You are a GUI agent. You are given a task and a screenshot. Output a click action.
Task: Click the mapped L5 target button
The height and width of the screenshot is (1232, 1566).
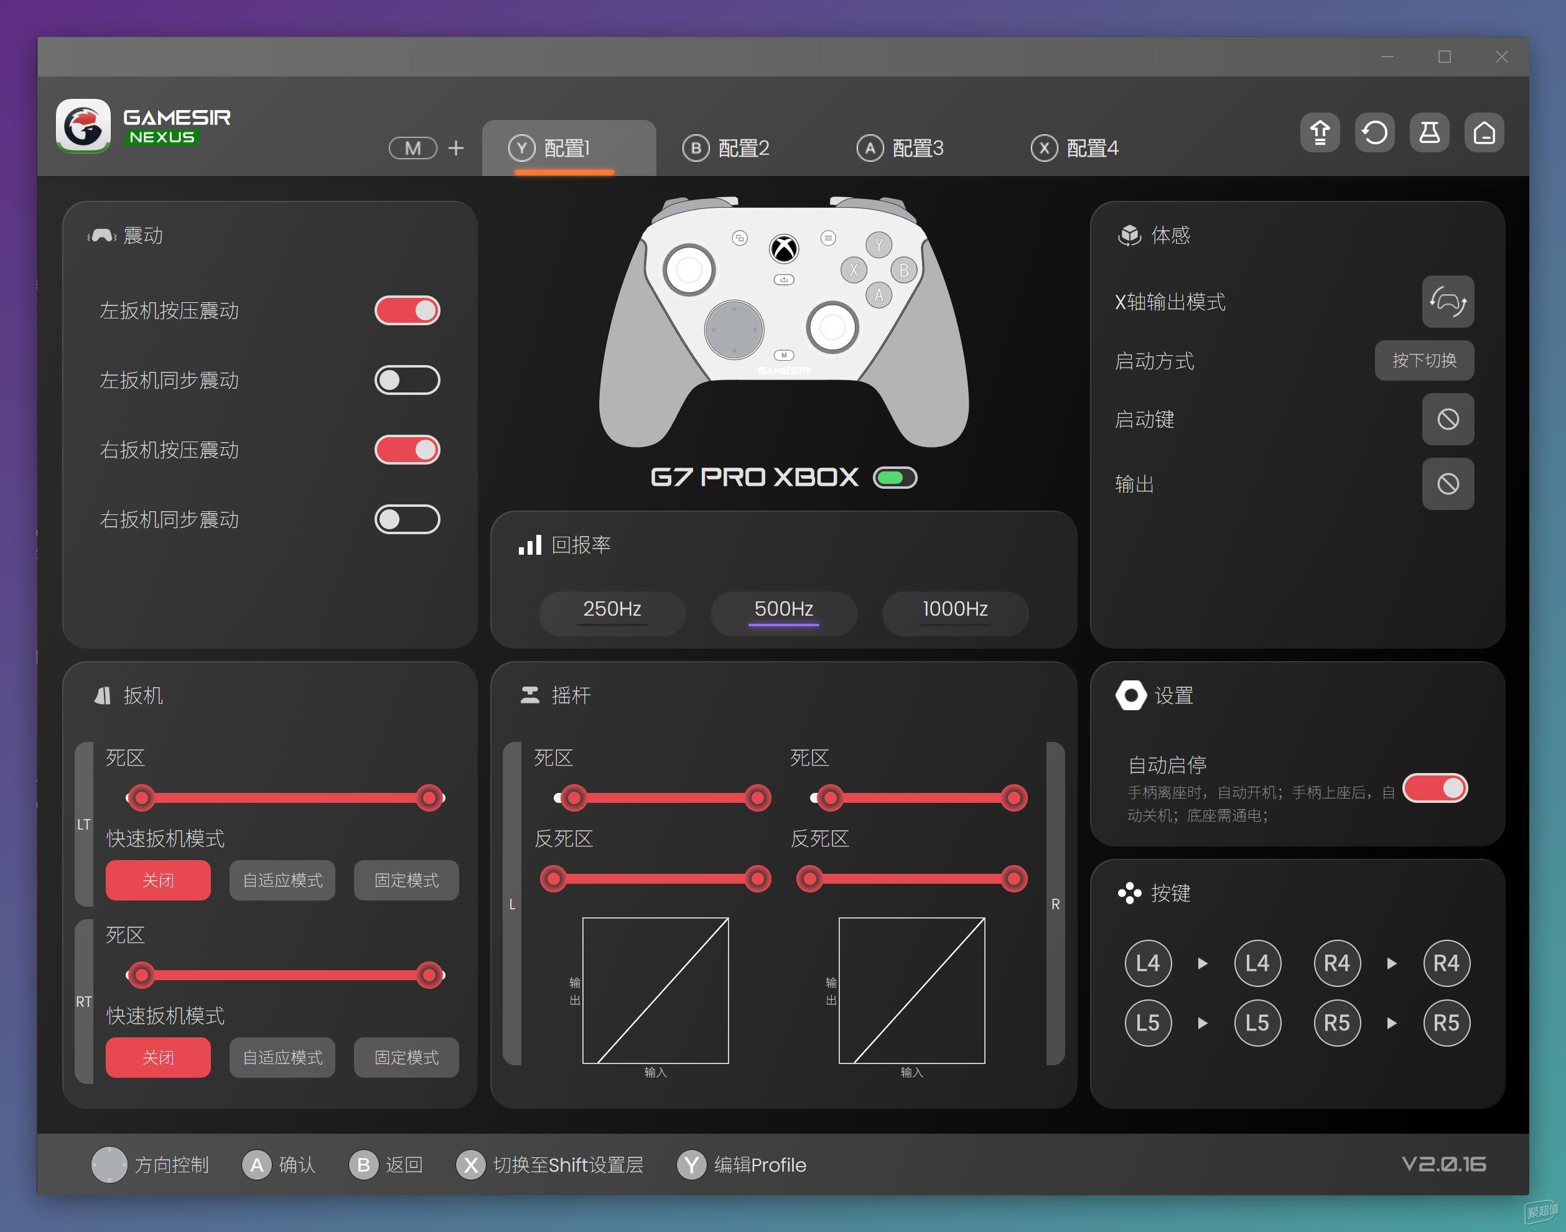pos(1257,1023)
